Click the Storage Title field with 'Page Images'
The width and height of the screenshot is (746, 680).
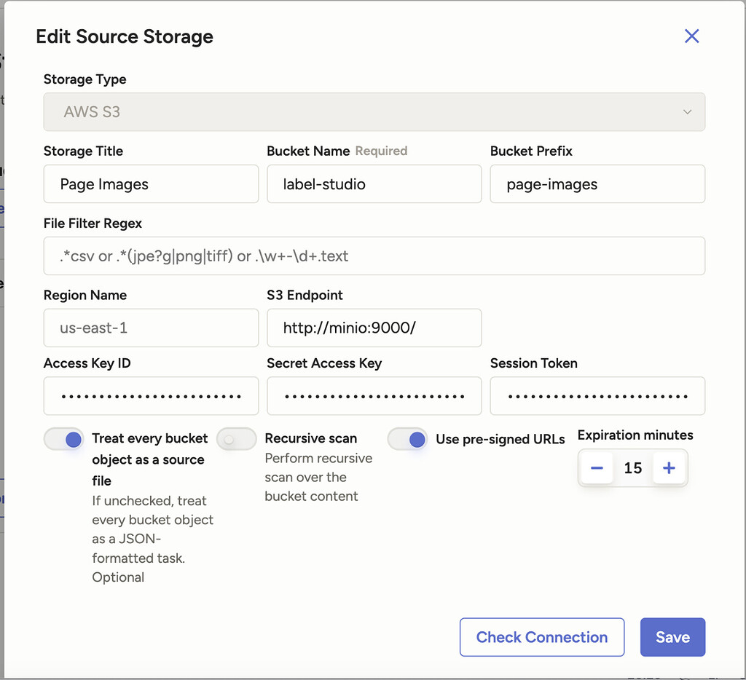[x=151, y=184]
